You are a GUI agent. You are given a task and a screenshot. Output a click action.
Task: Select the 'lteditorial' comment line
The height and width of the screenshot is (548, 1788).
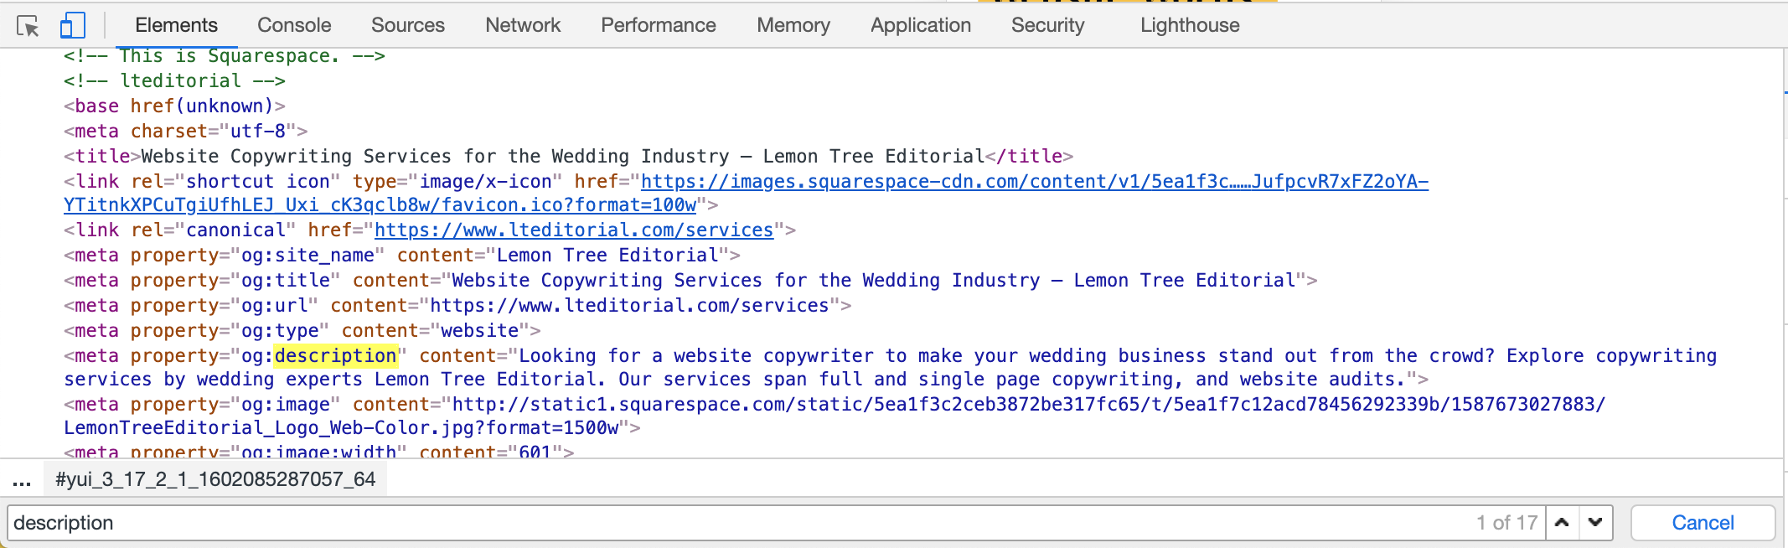coord(174,80)
